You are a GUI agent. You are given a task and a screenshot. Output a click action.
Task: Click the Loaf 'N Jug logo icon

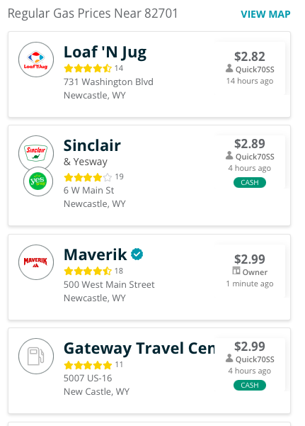(36, 60)
